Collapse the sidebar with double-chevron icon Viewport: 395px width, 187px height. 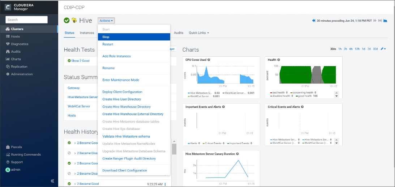(x=52, y=181)
